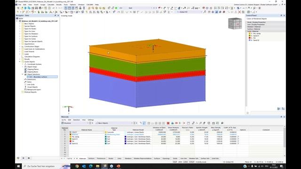Click the Sand S1 green swatch in the Control Panel
This screenshot has width=301, height=169.
click(250, 36)
